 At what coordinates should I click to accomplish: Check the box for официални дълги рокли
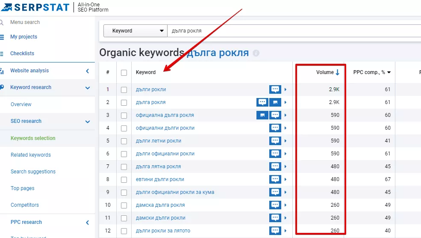point(124,128)
